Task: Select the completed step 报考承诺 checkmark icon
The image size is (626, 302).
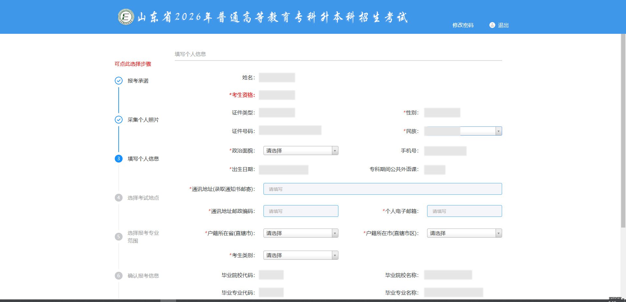Action: coord(119,81)
